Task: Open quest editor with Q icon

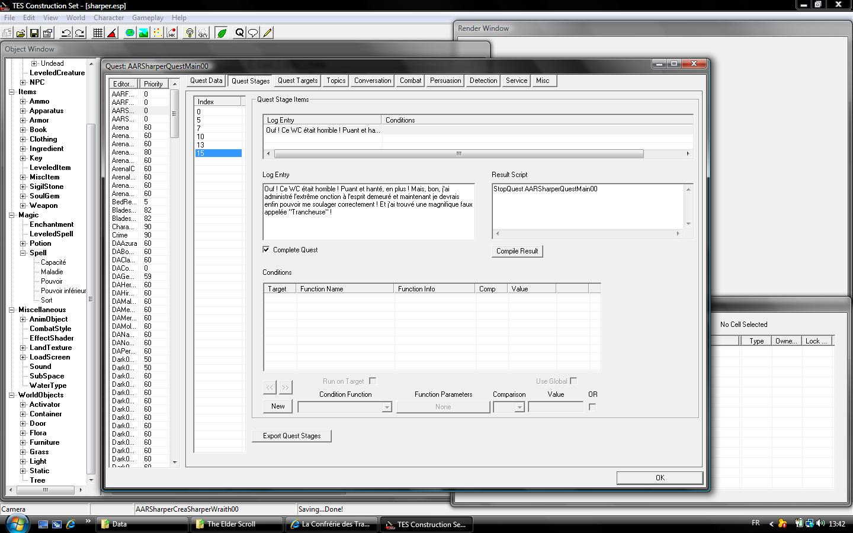Action: point(239,33)
